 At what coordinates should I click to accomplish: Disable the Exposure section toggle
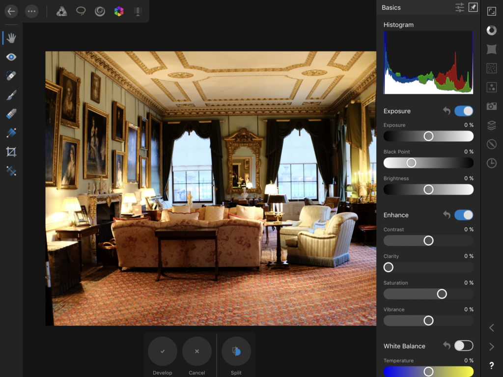click(x=464, y=111)
